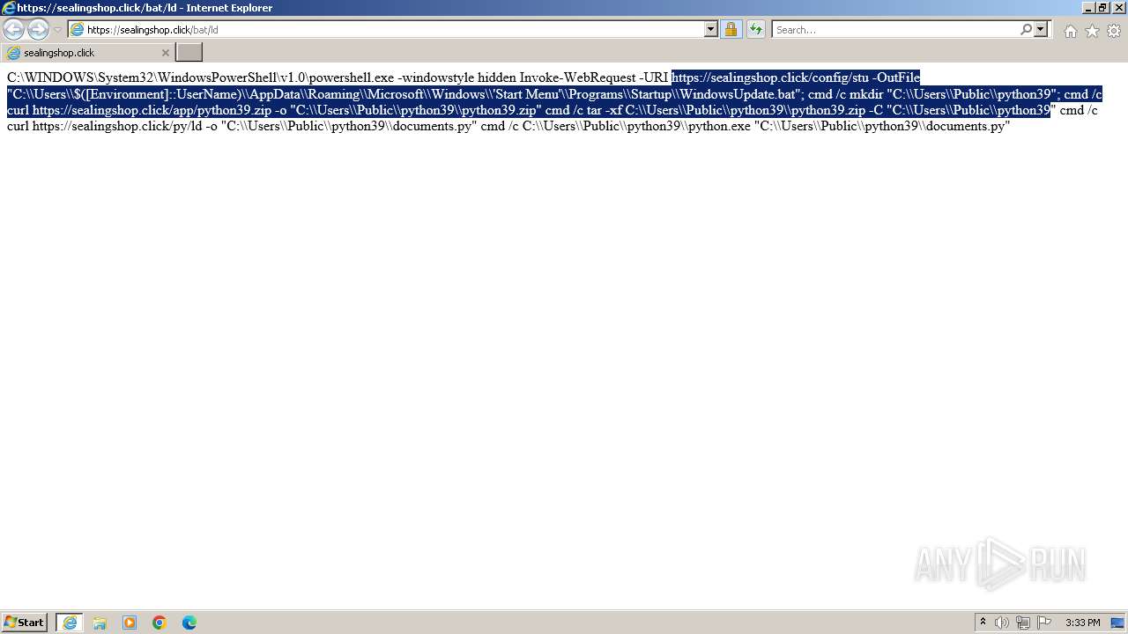Click the Show desktop button

coord(1118,623)
